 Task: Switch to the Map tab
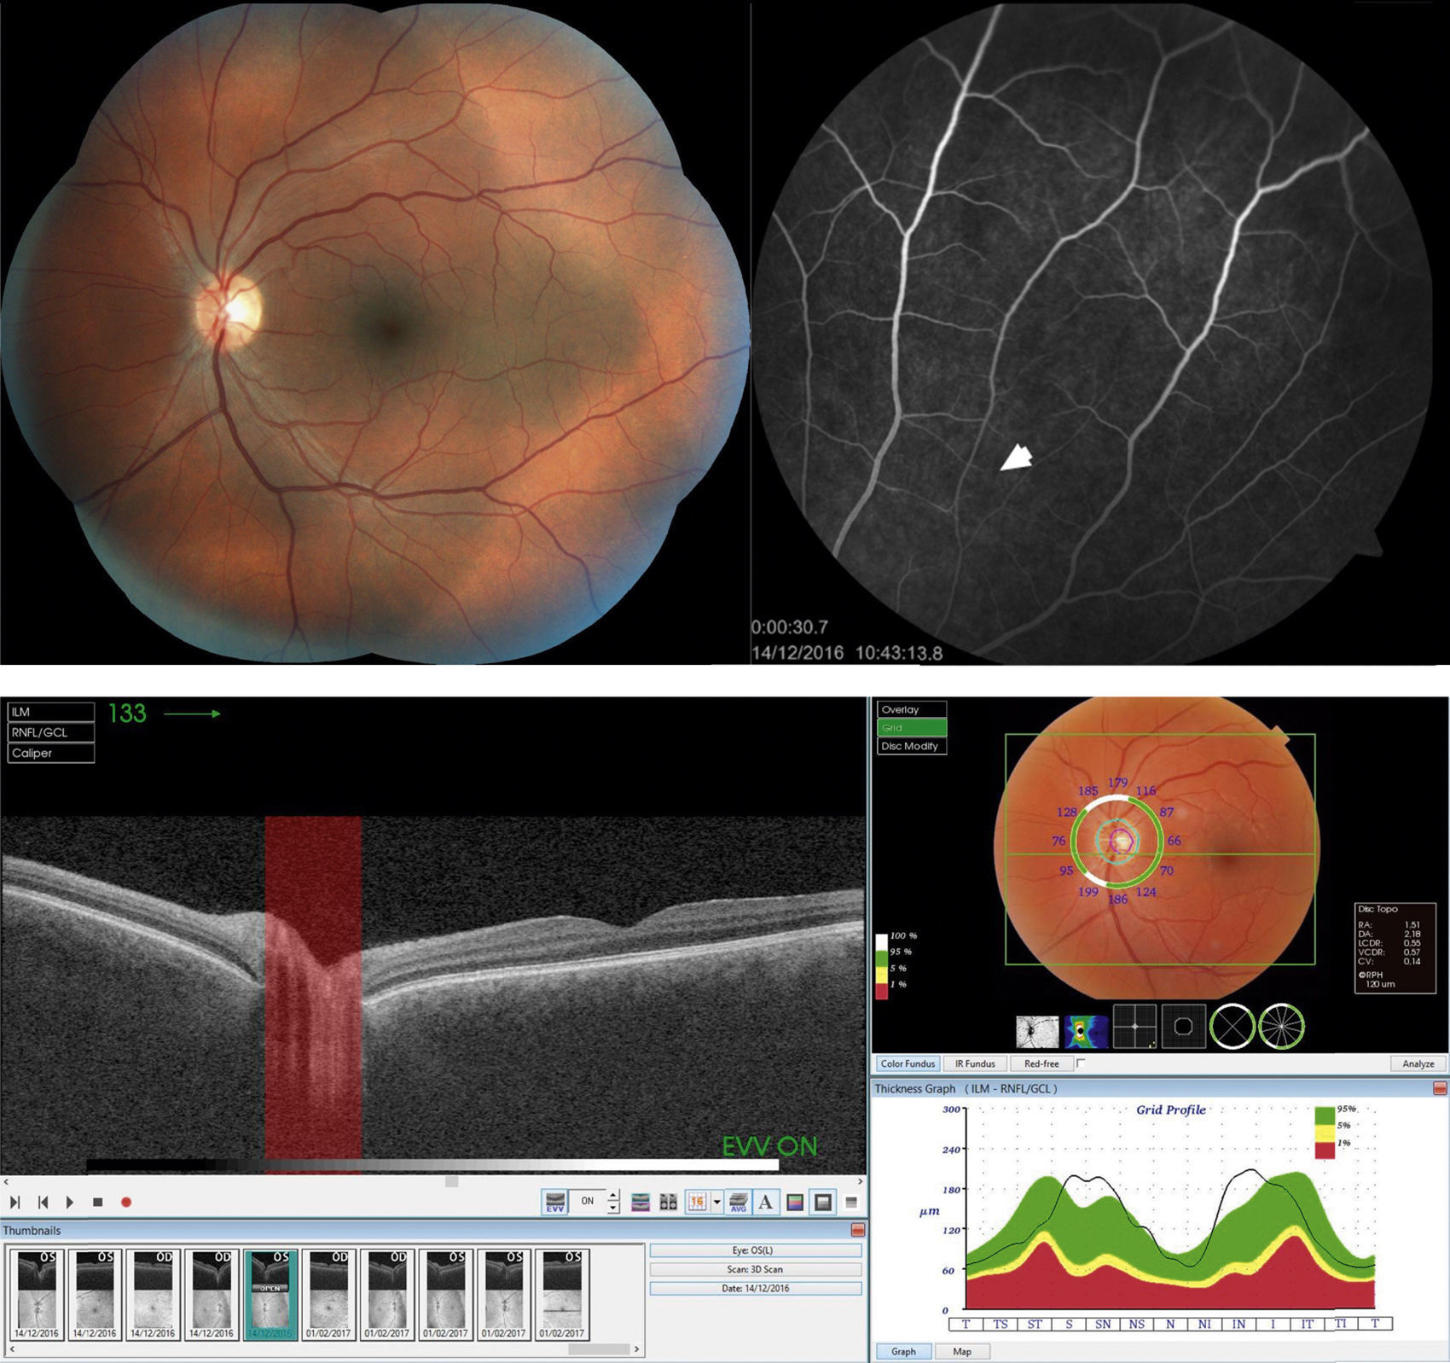962,1352
